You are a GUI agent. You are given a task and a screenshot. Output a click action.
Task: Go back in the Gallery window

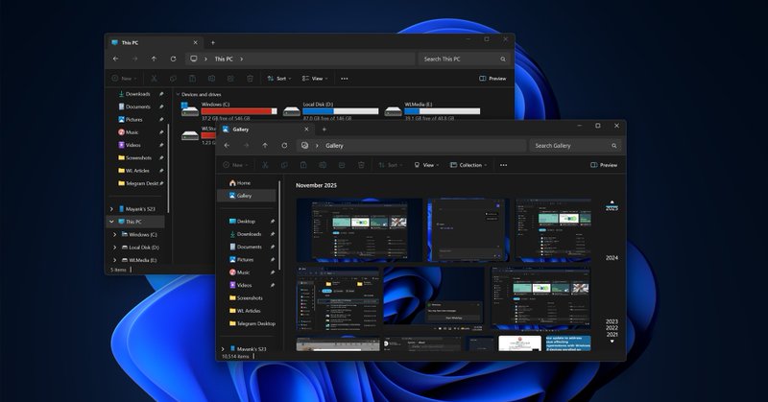[x=227, y=146]
